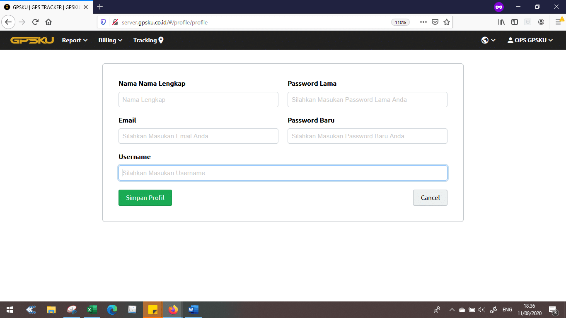Switch to Word on the taskbar
Screen dimensions: 566x318
[x=194, y=310]
